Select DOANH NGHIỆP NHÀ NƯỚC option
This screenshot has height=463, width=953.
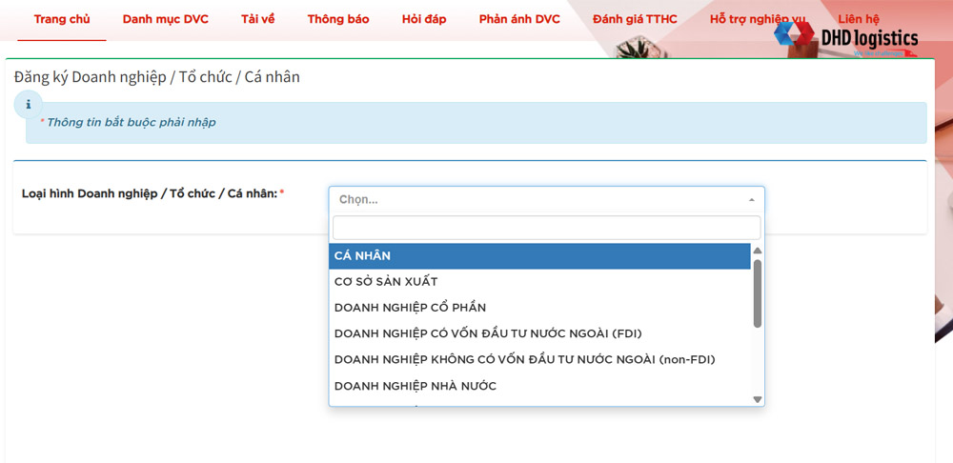pos(539,386)
